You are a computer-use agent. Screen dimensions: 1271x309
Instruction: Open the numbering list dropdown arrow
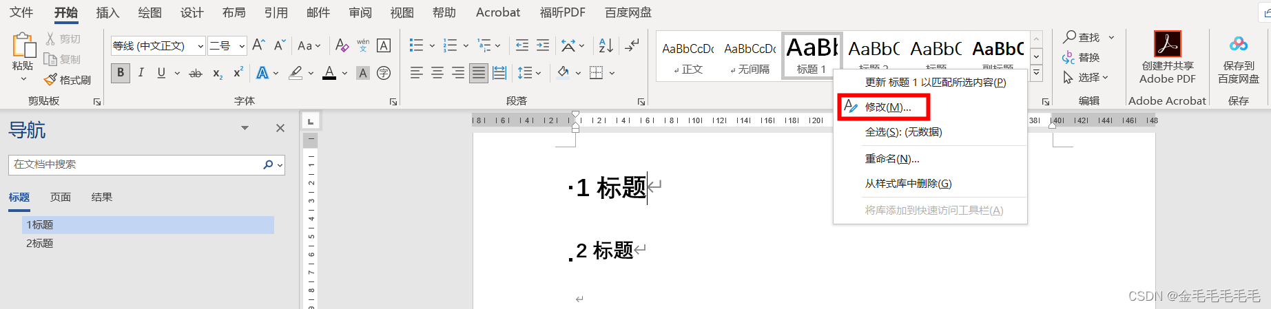[466, 45]
